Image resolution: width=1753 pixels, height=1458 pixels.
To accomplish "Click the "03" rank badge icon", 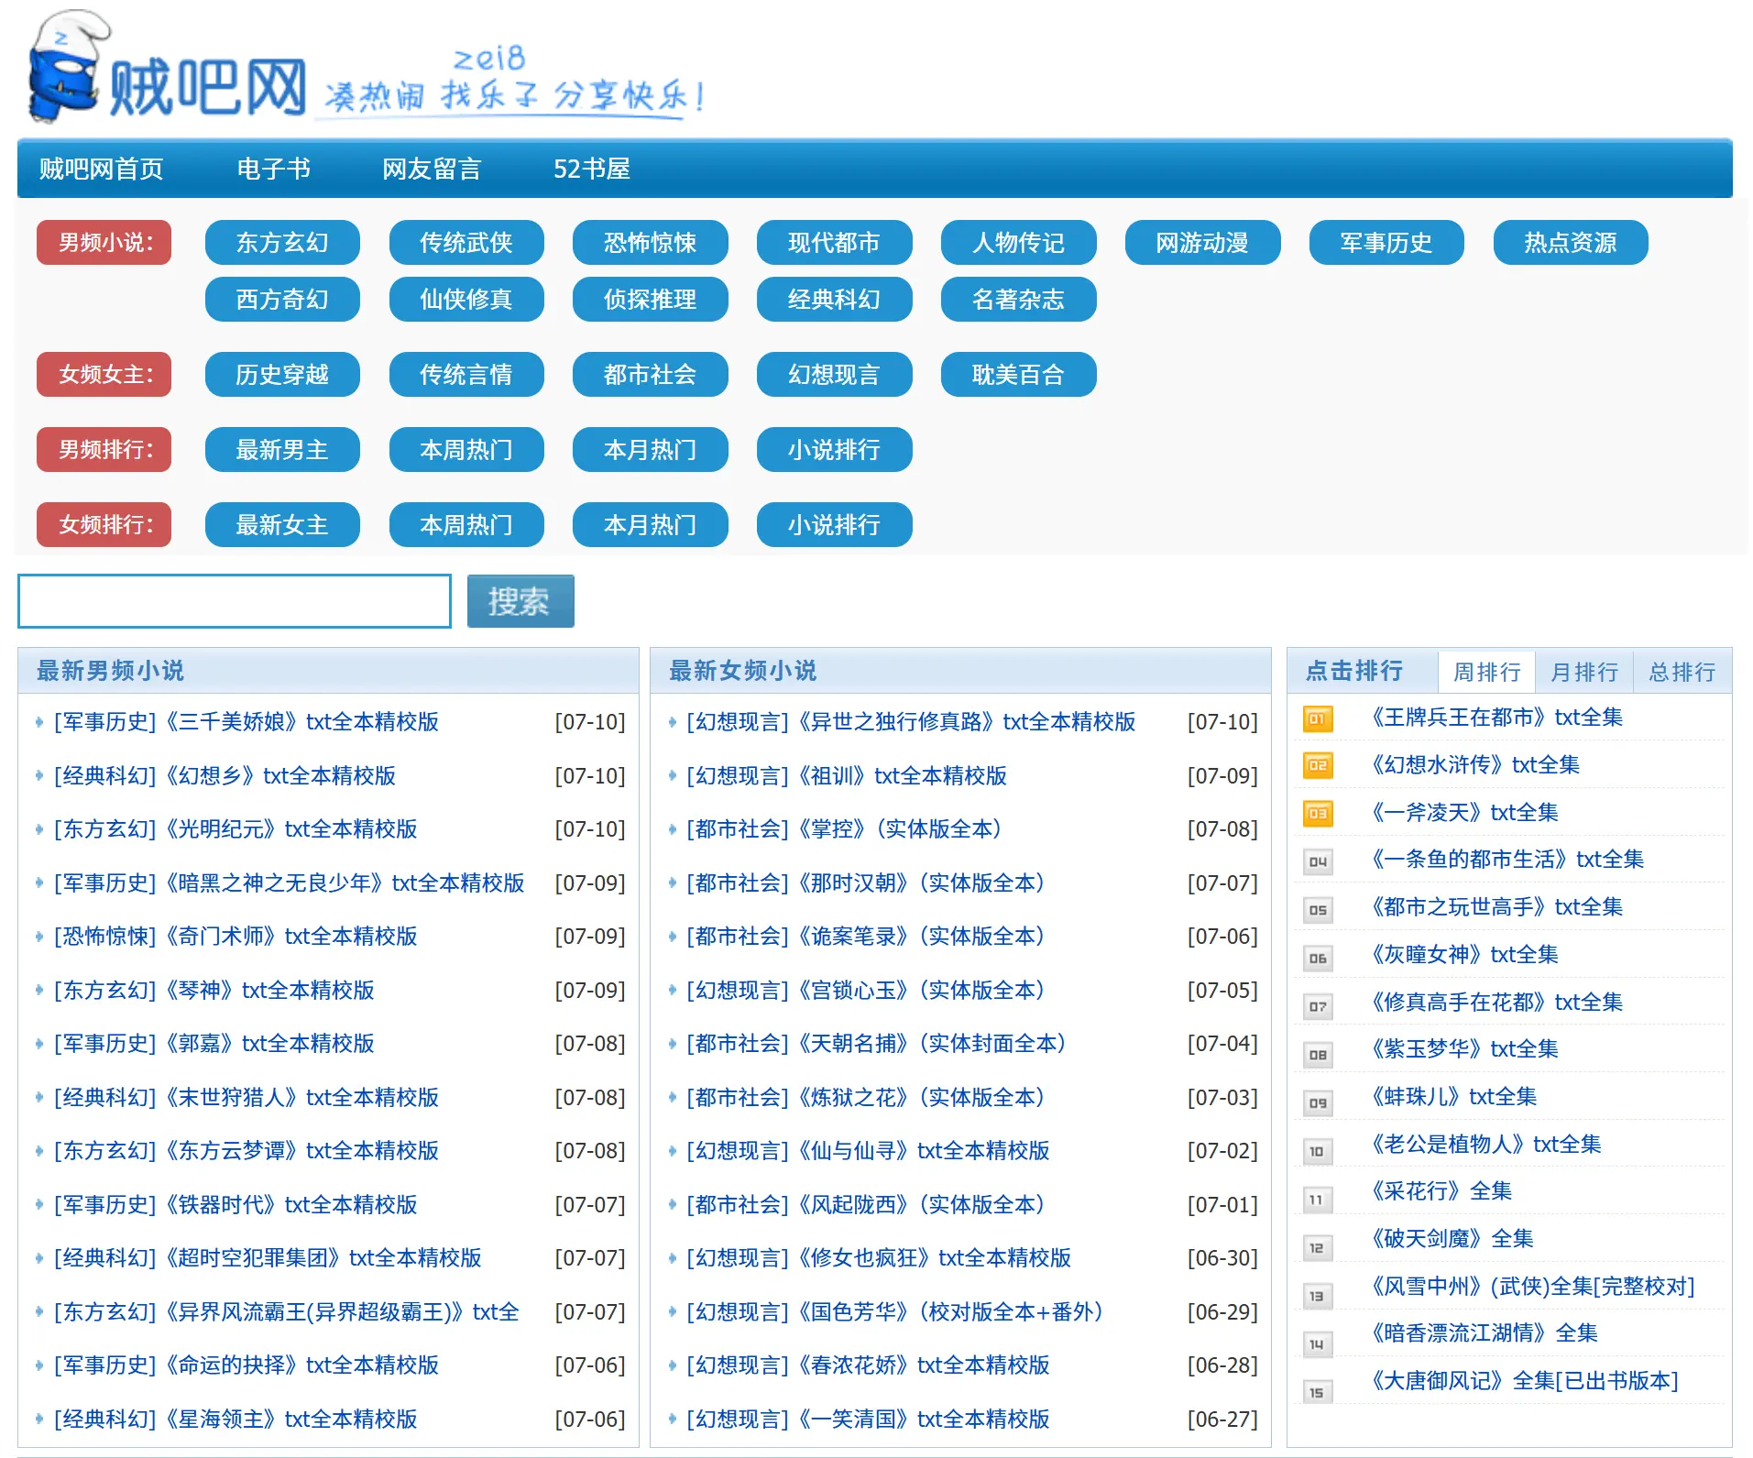I will (x=1317, y=815).
